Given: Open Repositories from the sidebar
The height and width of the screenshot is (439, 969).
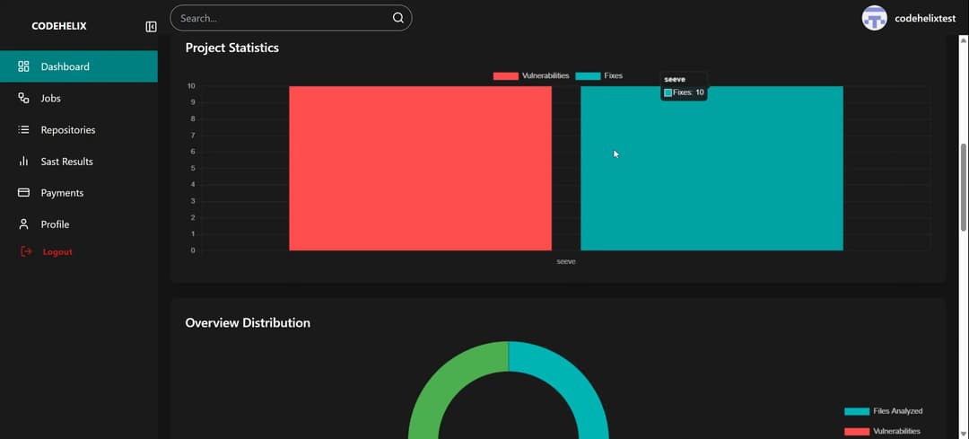Looking at the screenshot, I should tap(78, 130).
